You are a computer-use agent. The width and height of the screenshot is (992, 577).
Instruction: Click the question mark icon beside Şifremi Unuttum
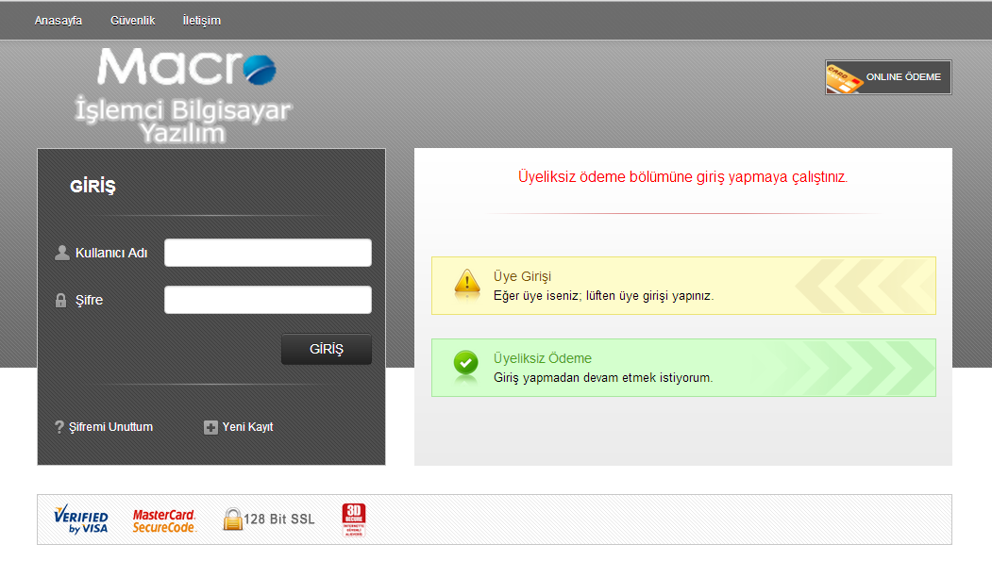59,427
